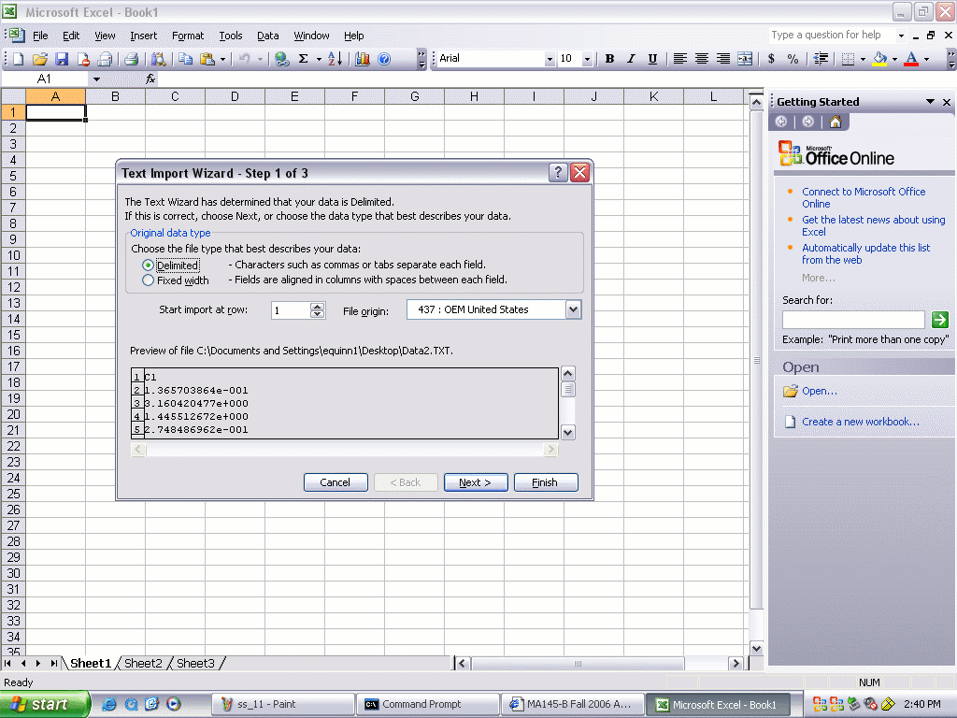Click the Search for input field
This screenshot has width=957, height=718.
(852, 320)
